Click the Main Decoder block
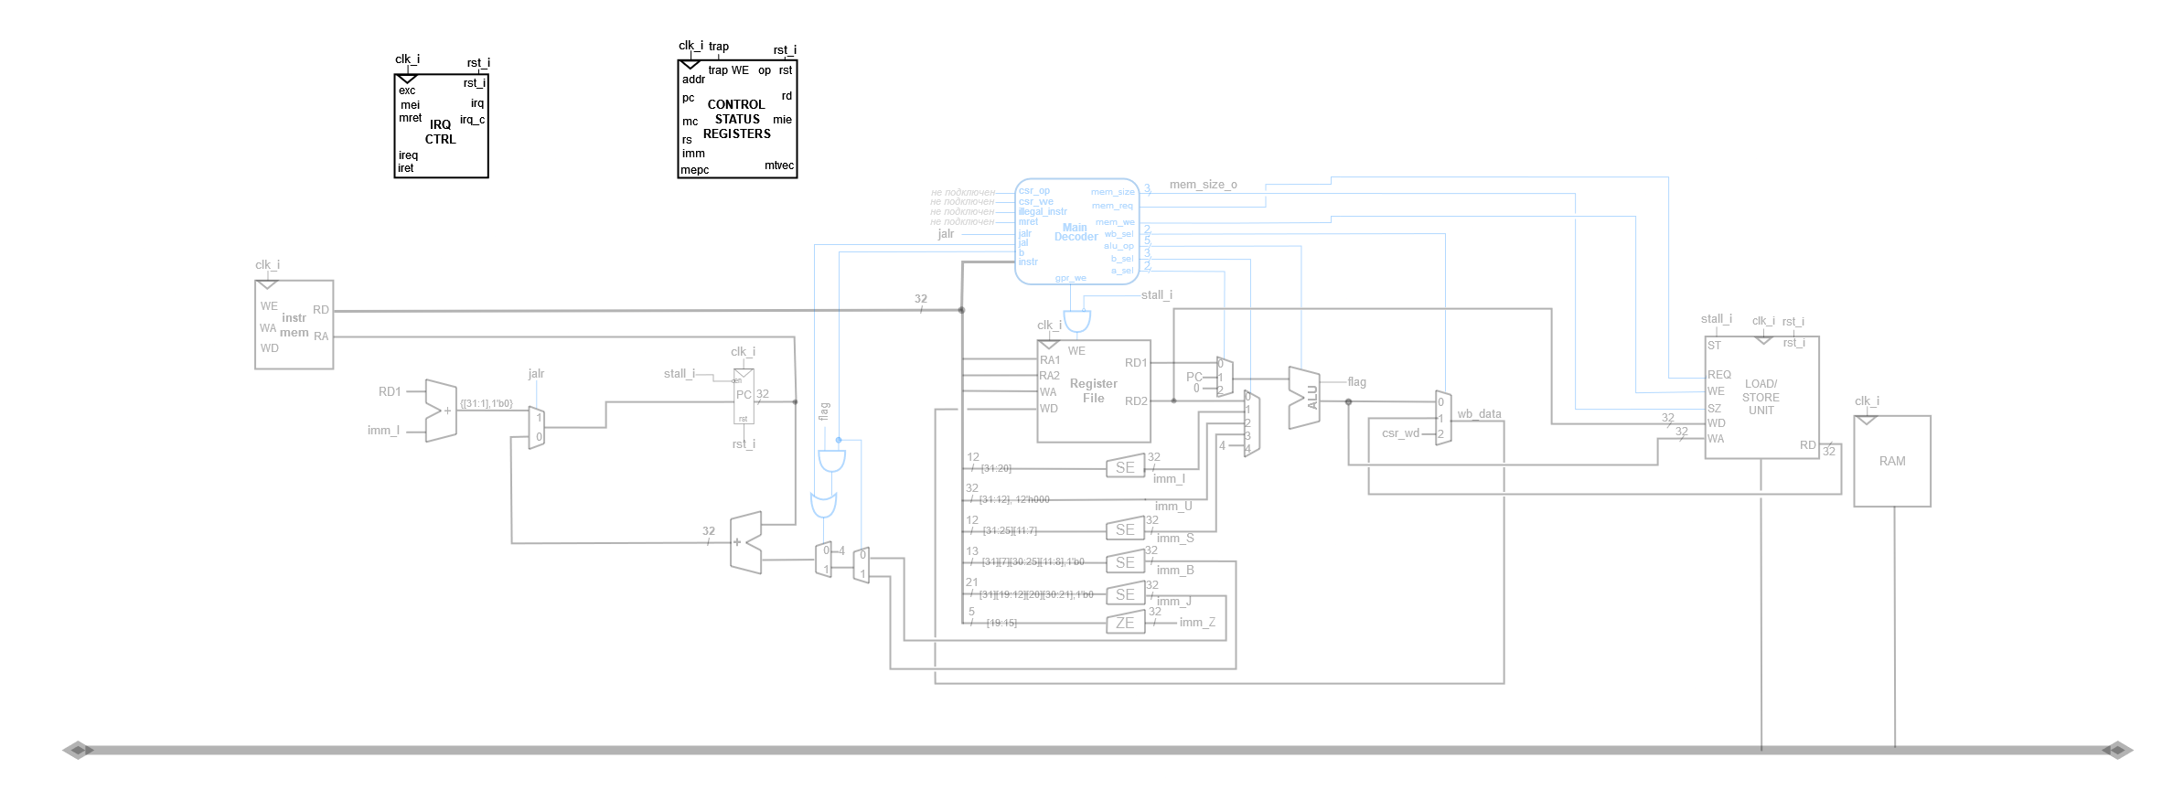Image resolution: width=2173 pixels, height=790 pixels. 1077,231
